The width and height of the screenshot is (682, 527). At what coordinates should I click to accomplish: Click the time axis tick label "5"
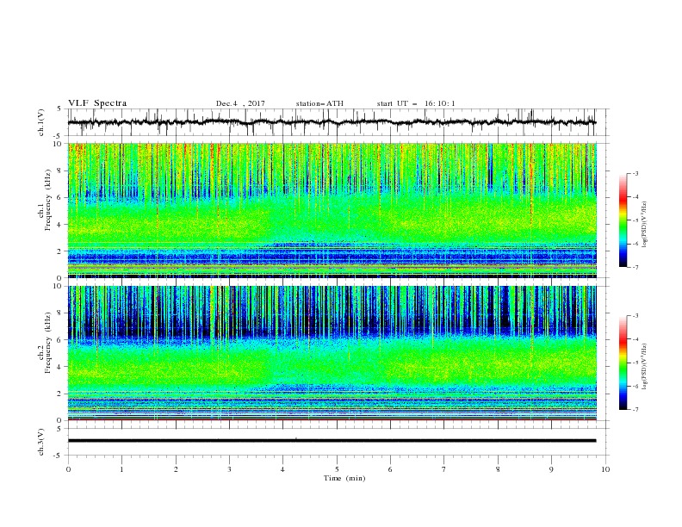337,469
